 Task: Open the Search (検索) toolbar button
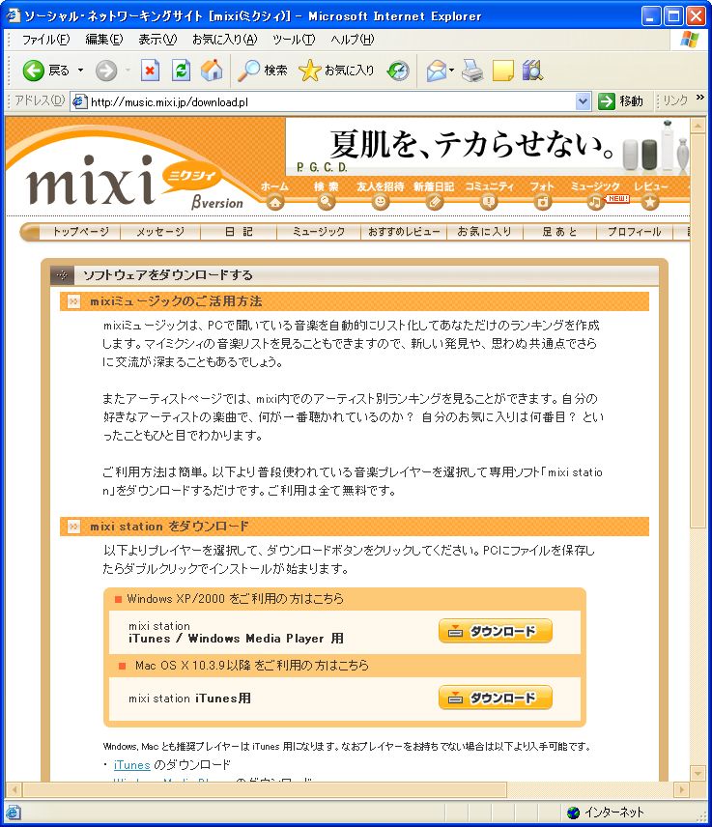coord(262,71)
